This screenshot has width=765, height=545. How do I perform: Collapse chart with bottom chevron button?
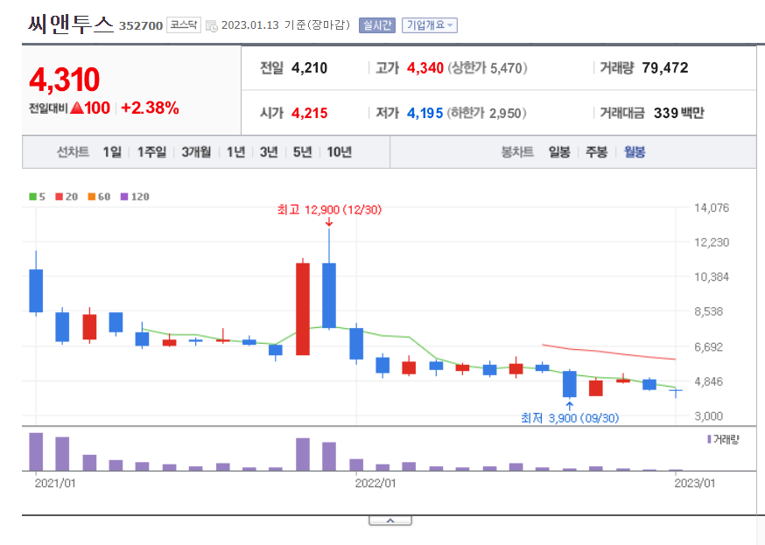[390, 521]
